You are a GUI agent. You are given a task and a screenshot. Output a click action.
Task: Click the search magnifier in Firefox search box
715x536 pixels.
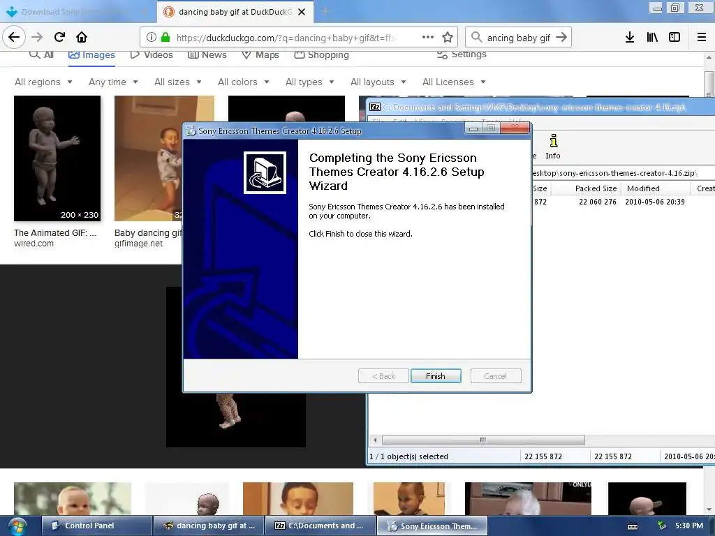[476, 38]
